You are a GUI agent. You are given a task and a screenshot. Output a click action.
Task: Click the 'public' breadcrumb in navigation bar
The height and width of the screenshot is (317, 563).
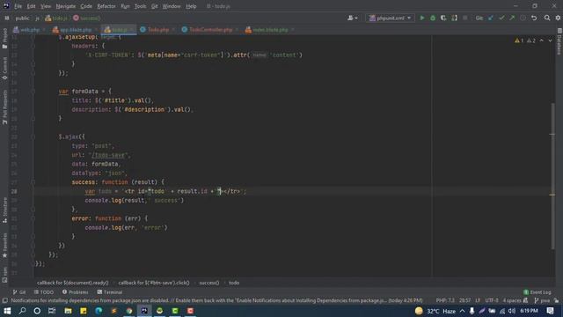(x=22, y=18)
